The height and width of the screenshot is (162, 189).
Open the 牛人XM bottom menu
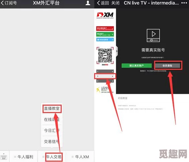pos(80,157)
